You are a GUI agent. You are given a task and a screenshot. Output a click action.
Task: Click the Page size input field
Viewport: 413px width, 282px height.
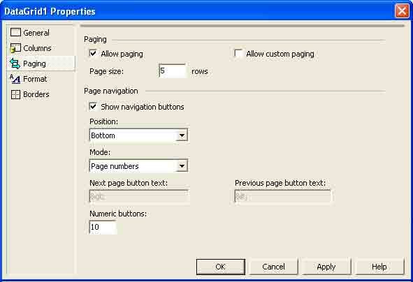173,70
